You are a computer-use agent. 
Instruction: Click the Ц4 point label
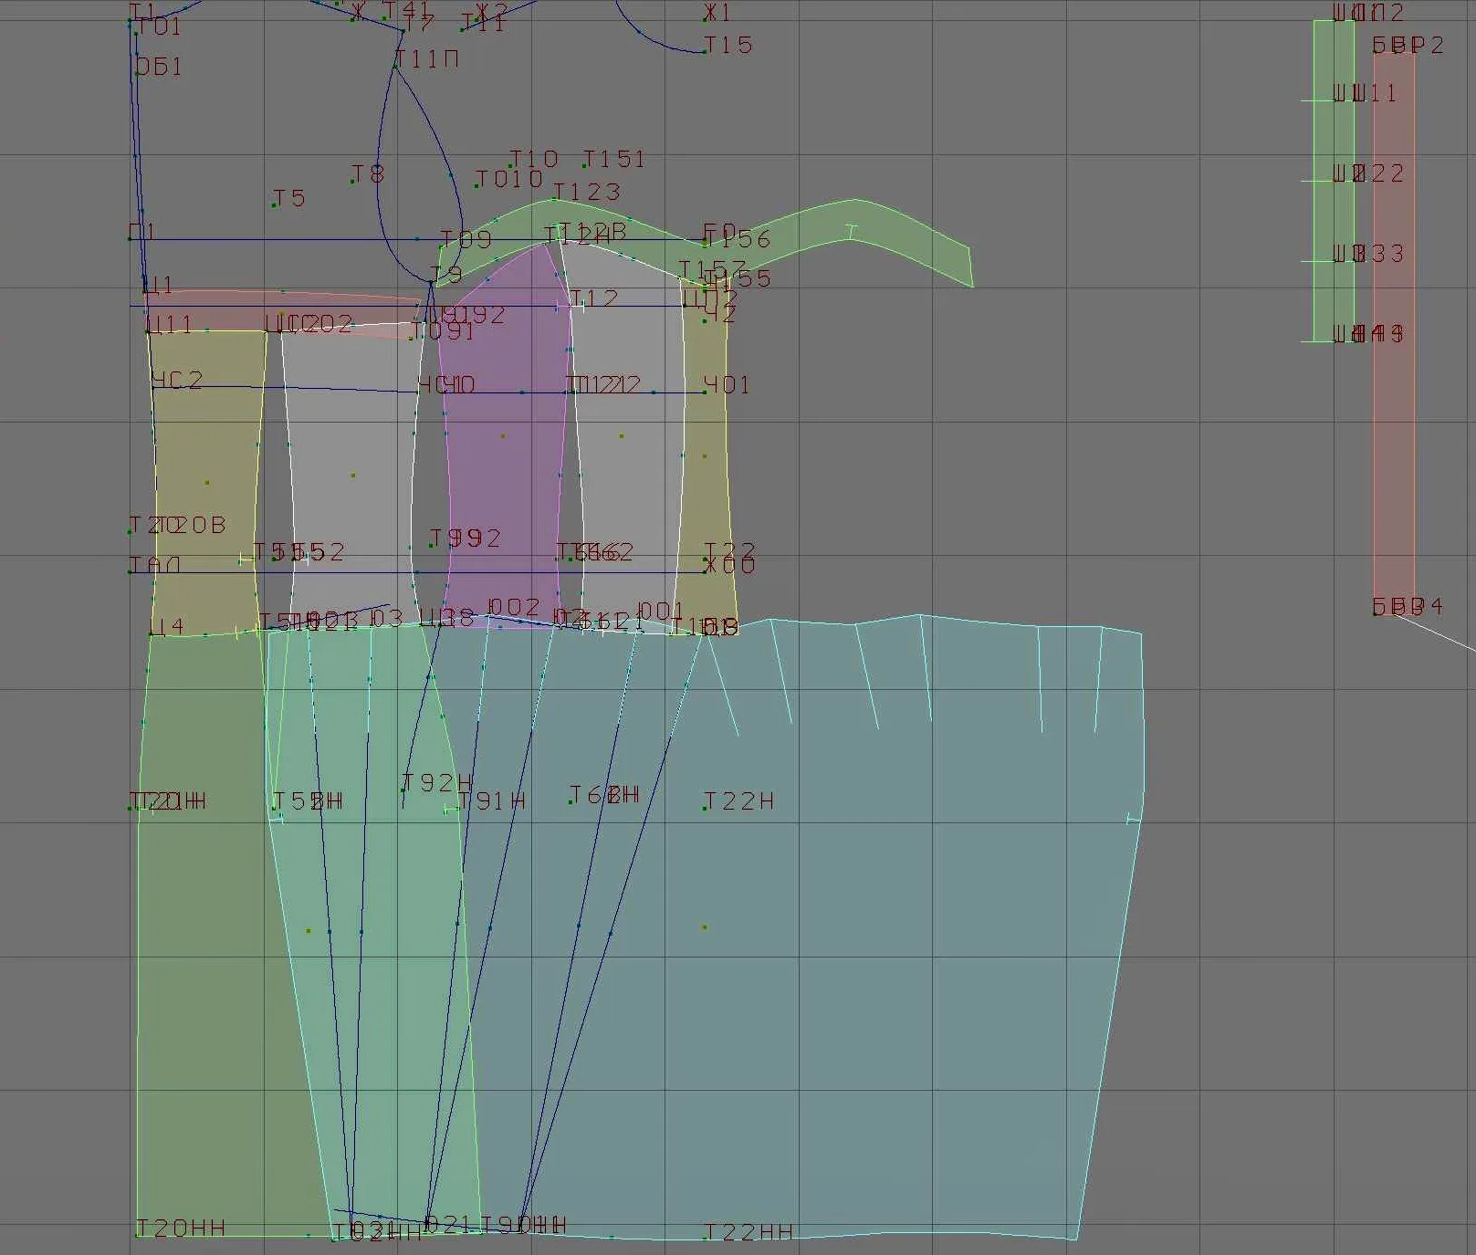pos(168,626)
